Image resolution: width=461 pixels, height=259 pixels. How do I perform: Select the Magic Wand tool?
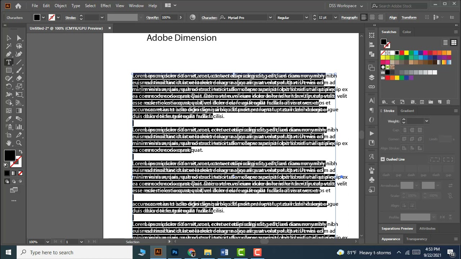click(x=9, y=46)
